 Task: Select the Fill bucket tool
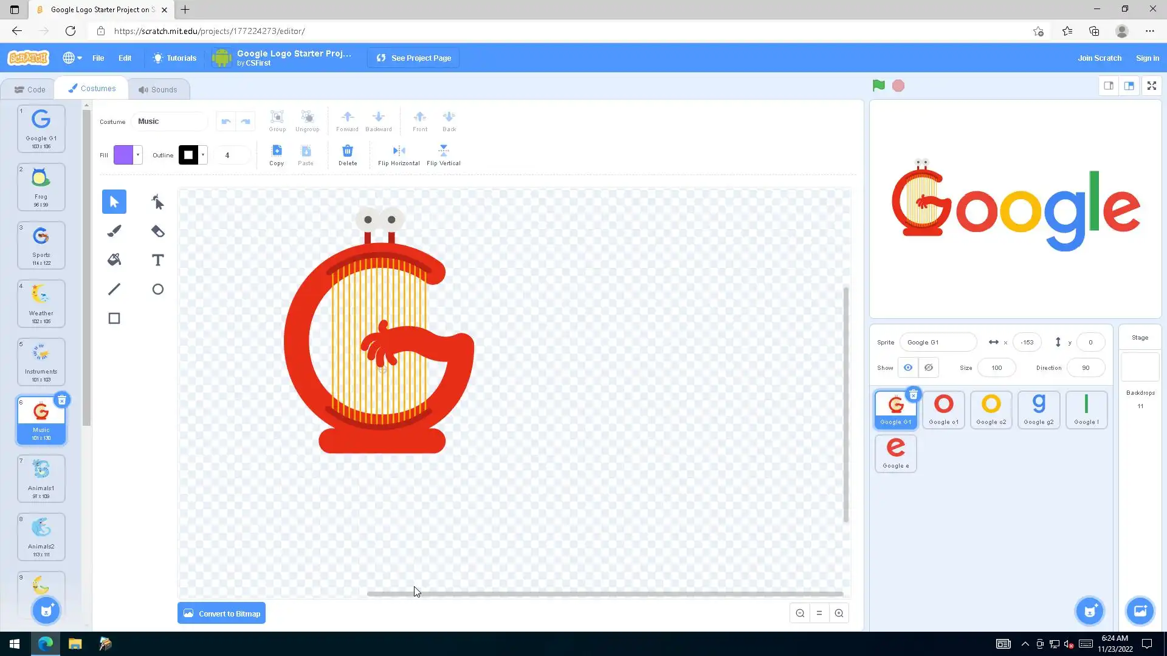[114, 260]
